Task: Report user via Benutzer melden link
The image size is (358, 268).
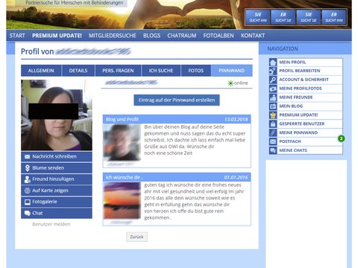Action: coord(51,224)
